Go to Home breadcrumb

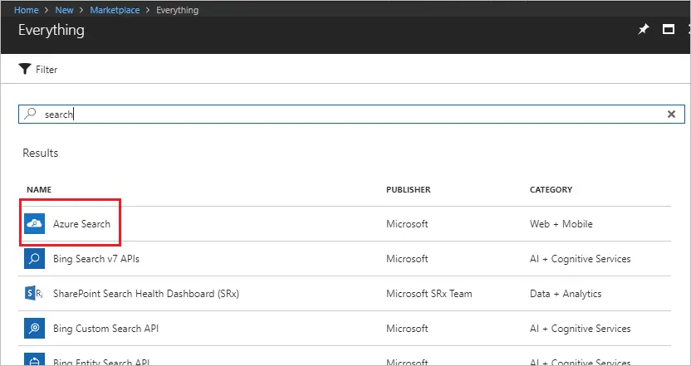(25, 10)
